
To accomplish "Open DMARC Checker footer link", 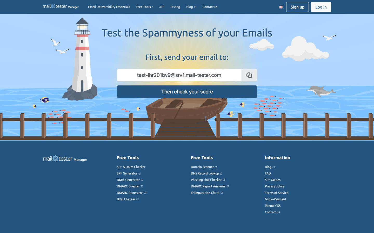I will pos(130,186).
